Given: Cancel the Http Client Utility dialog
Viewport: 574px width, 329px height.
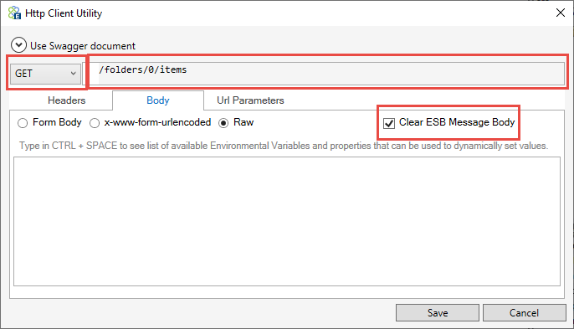Looking at the screenshot, I should pyautogui.click(x=524, y=312).
